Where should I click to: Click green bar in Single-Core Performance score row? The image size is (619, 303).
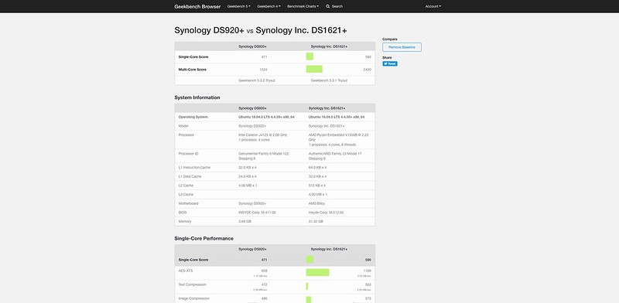pyautogui.click(x=309, y=259)
